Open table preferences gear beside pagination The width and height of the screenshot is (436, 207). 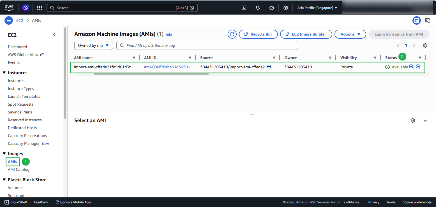[425, 45]
